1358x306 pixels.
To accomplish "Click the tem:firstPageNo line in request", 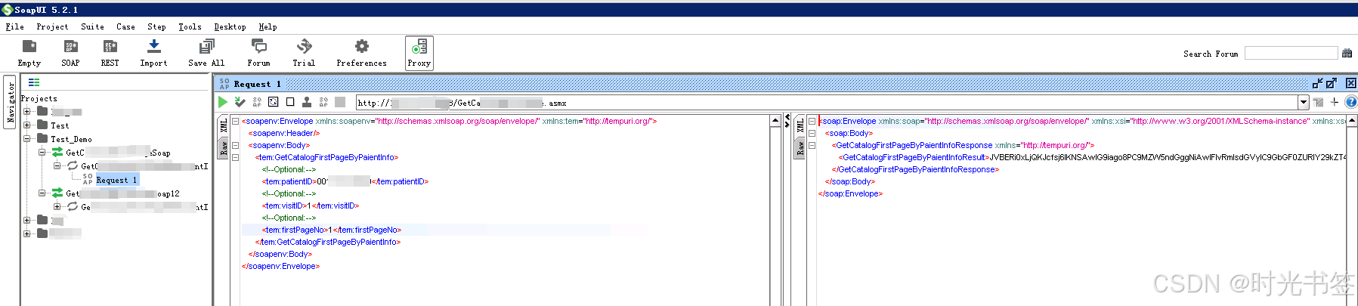I will [332, 230].
